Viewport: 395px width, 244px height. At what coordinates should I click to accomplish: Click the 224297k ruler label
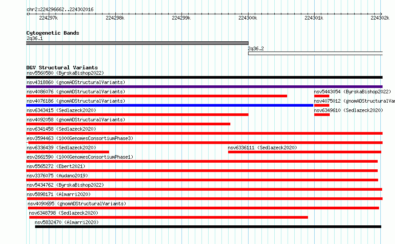click(48, 18)
